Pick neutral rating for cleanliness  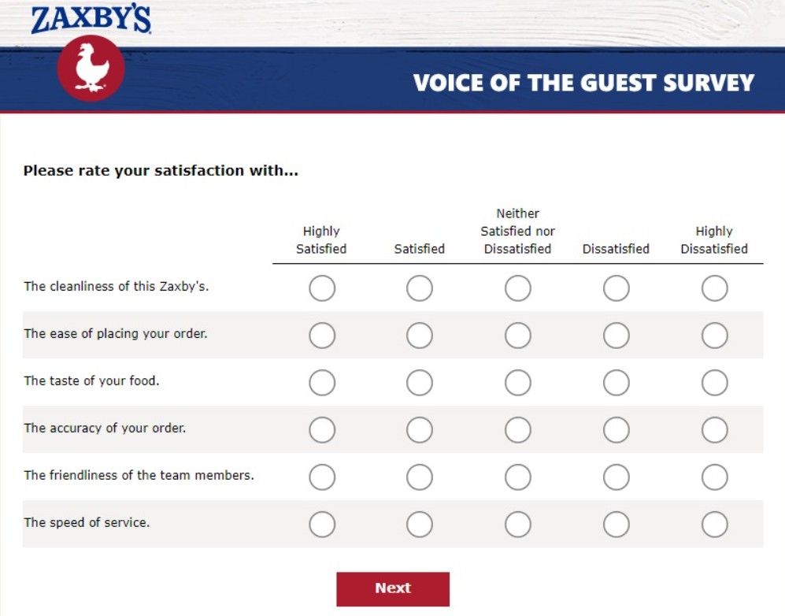tap(518, 288)
